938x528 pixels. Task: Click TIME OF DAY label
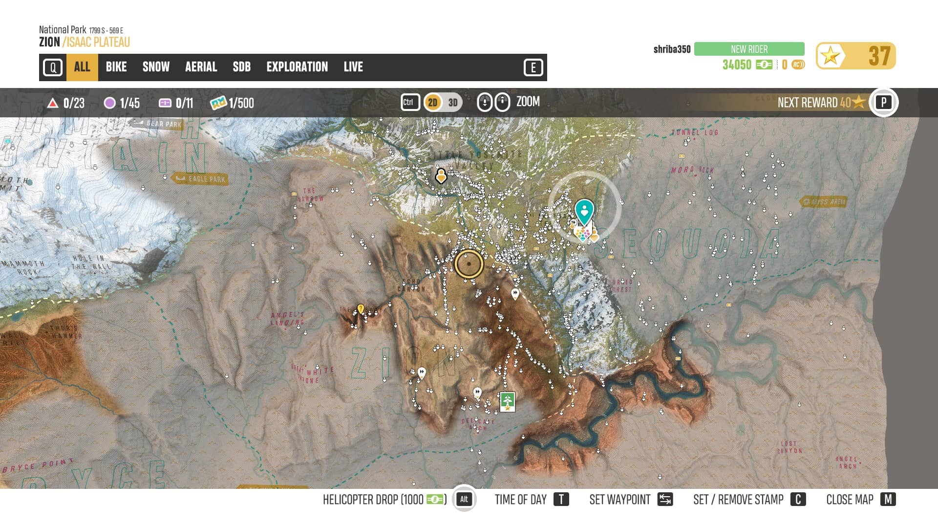click(x=520, y=500)
